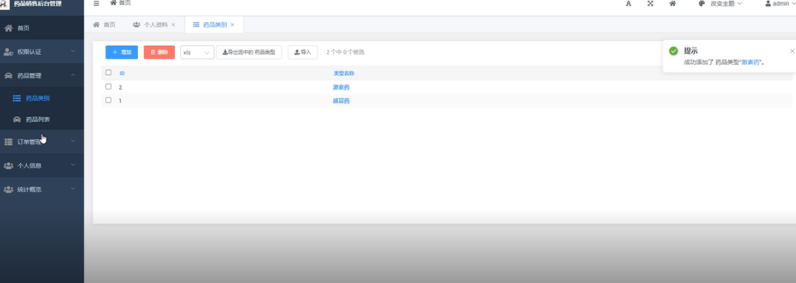The image size is (796, 283).
Task: Check the row with ID 1
Action: [108, 100]
